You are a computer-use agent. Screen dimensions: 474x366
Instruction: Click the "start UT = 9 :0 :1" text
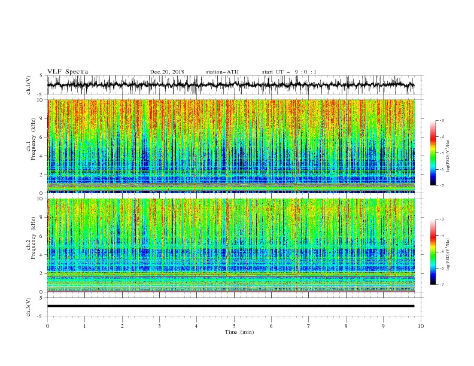[x=289, y=72]
